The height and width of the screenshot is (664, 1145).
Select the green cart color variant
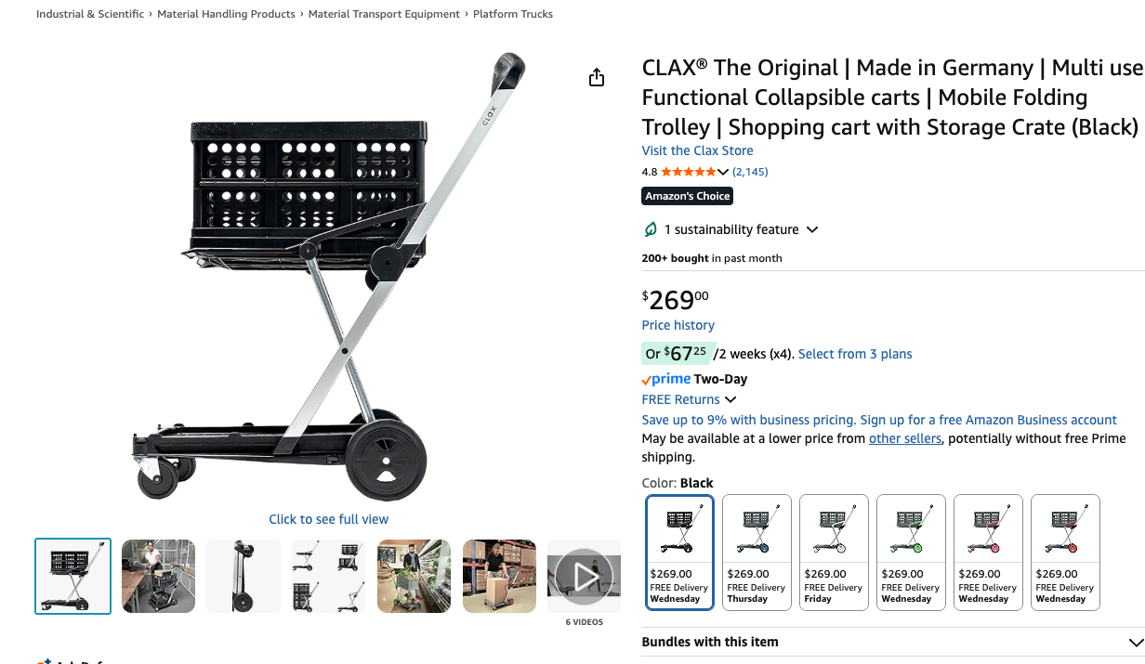pyautogui.click(x=911, y=552)
